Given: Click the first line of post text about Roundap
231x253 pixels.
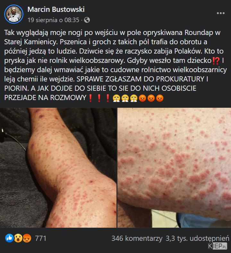Looking at the screenshot, I should pos(112,33).
